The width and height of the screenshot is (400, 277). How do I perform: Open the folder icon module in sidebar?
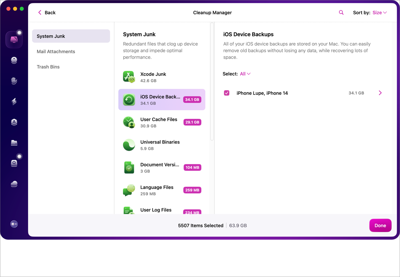pos(14,143)
